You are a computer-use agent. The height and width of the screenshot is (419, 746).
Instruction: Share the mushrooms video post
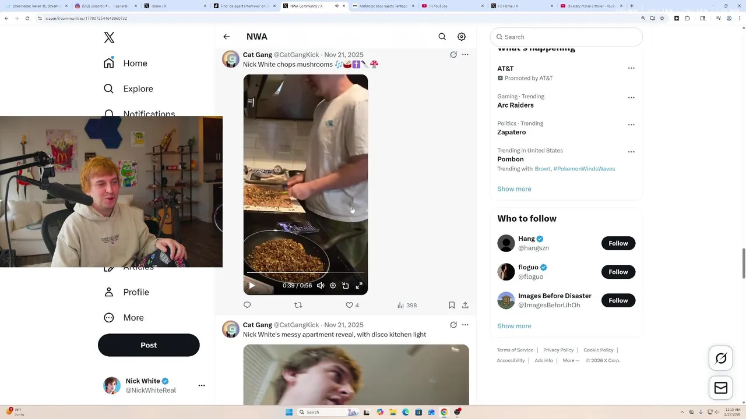click(465, 305)
